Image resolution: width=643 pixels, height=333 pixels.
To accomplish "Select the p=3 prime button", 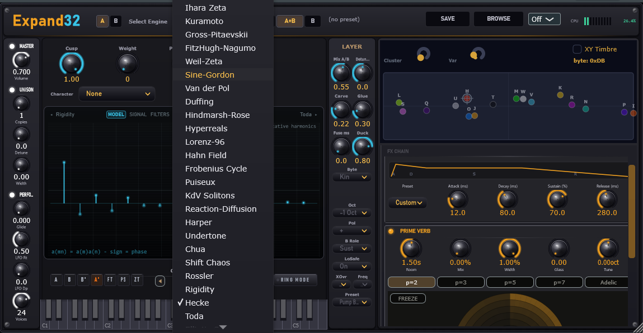I will pyautogui.click(x=461, y=282).
